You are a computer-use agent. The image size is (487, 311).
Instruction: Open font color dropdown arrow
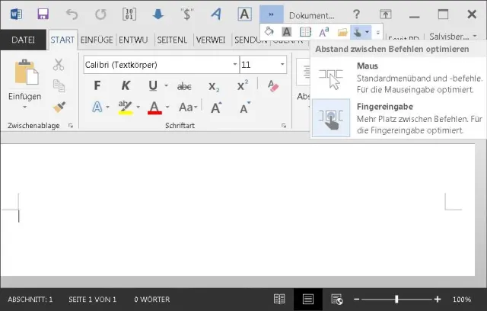tap(167, 107)
